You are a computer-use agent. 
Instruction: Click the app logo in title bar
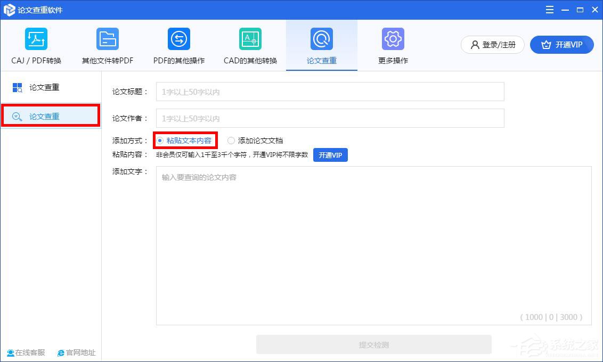point(9,10)
